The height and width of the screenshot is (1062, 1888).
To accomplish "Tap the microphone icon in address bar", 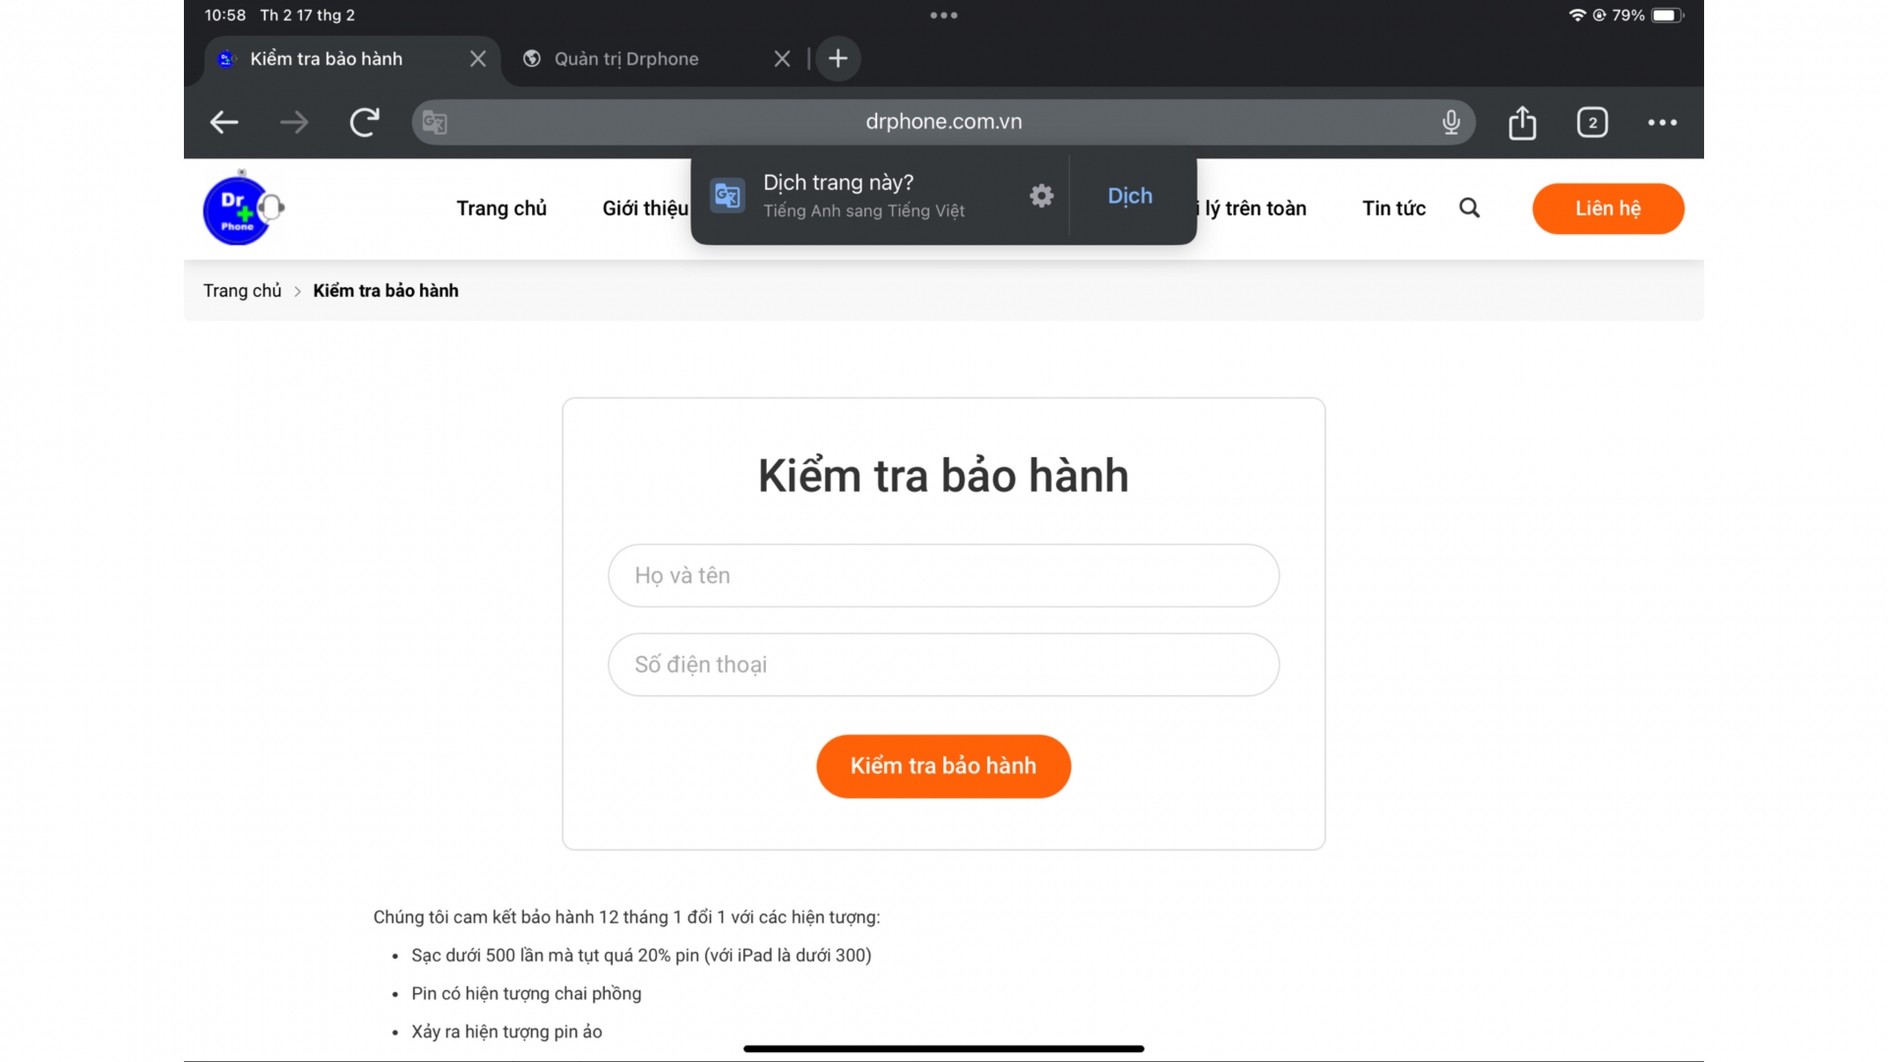I will pyautogui.click(x=1450, y=122).
